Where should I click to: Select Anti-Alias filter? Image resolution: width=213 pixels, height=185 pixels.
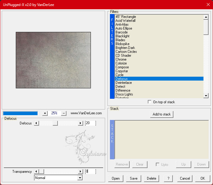coord(159,24)
